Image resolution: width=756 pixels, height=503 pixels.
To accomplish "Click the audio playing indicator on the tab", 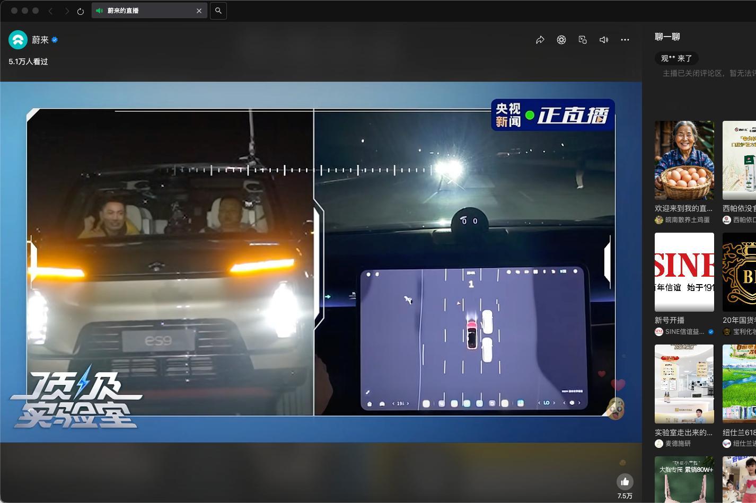I will tap(99, 11).
